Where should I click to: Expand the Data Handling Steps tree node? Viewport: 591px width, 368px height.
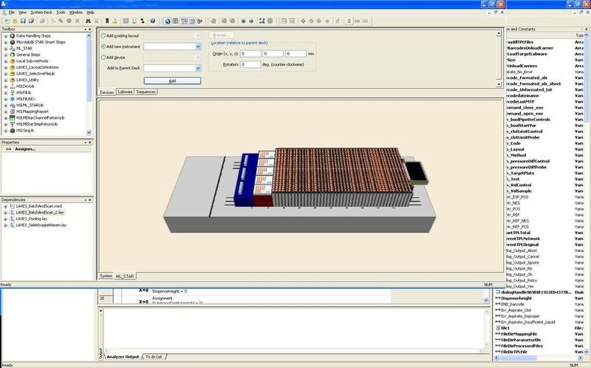(6, 35)
